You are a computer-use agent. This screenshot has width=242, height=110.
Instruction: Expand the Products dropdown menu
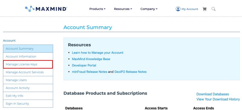(x=97, y=9)
